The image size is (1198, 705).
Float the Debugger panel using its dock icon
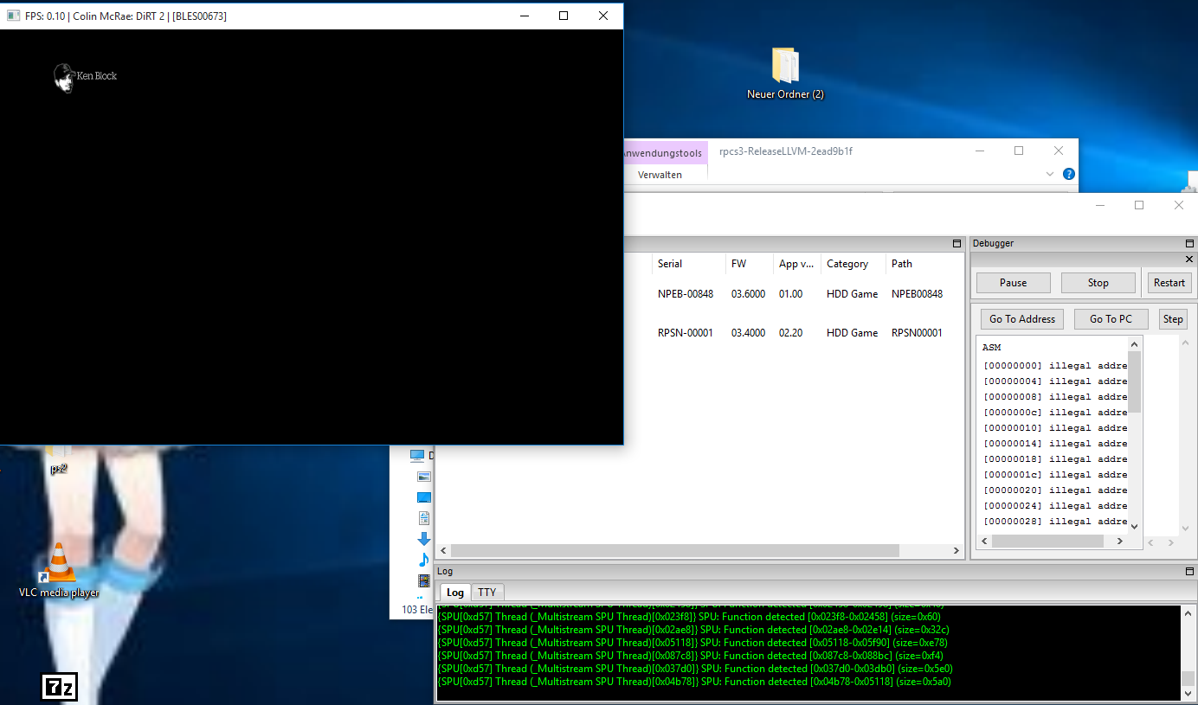[x=1189, y=244]
